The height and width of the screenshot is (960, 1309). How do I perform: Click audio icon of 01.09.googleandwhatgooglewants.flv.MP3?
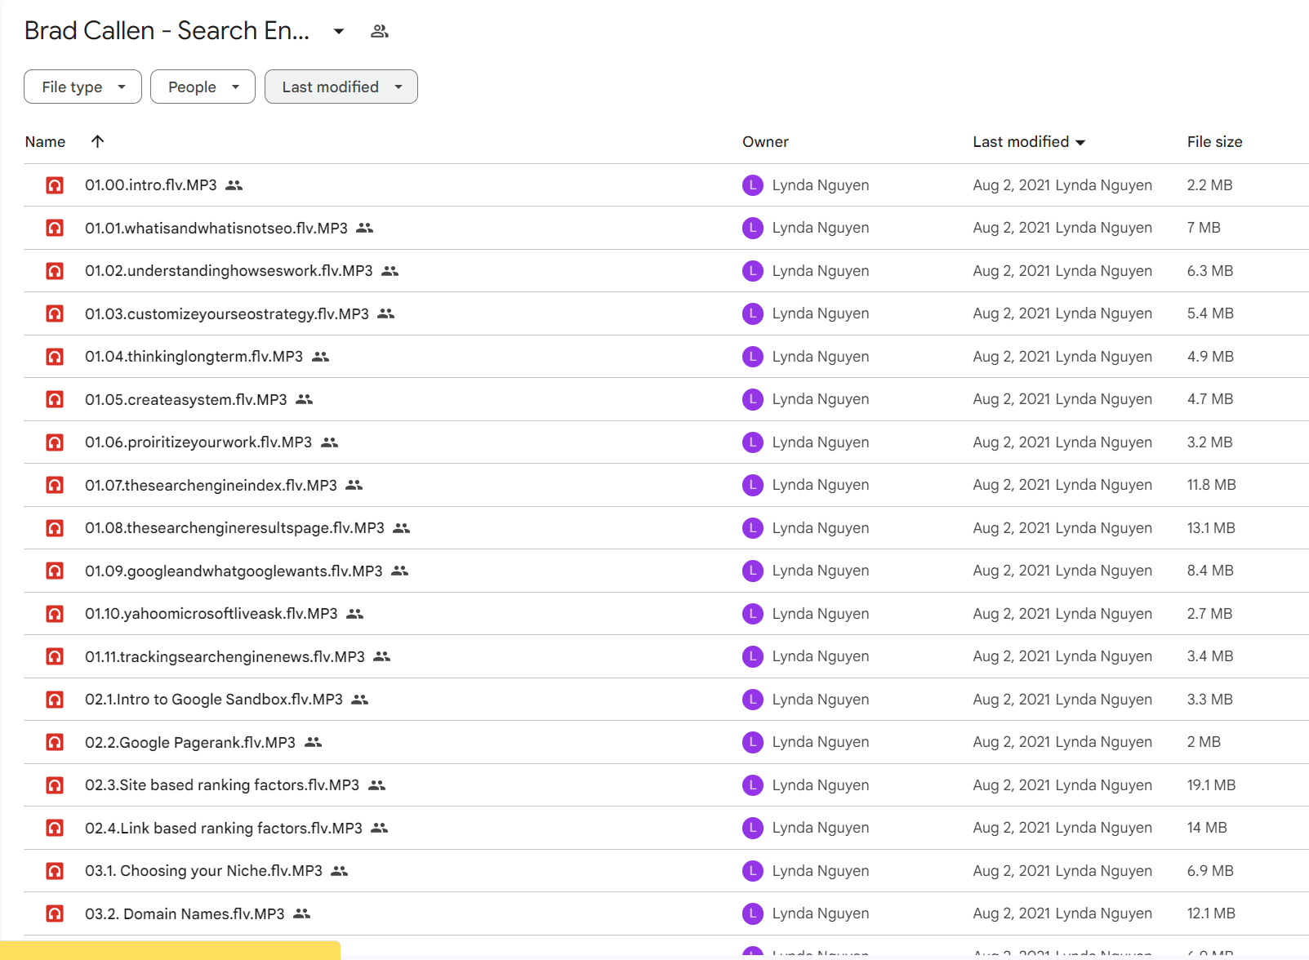(55, 571)
